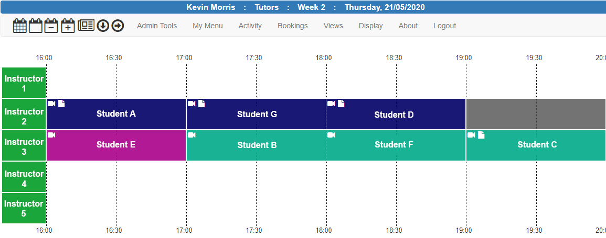Open the calendar grid view icon
The width and height of the screenshot is (606, 238).
tap(20, 26)
